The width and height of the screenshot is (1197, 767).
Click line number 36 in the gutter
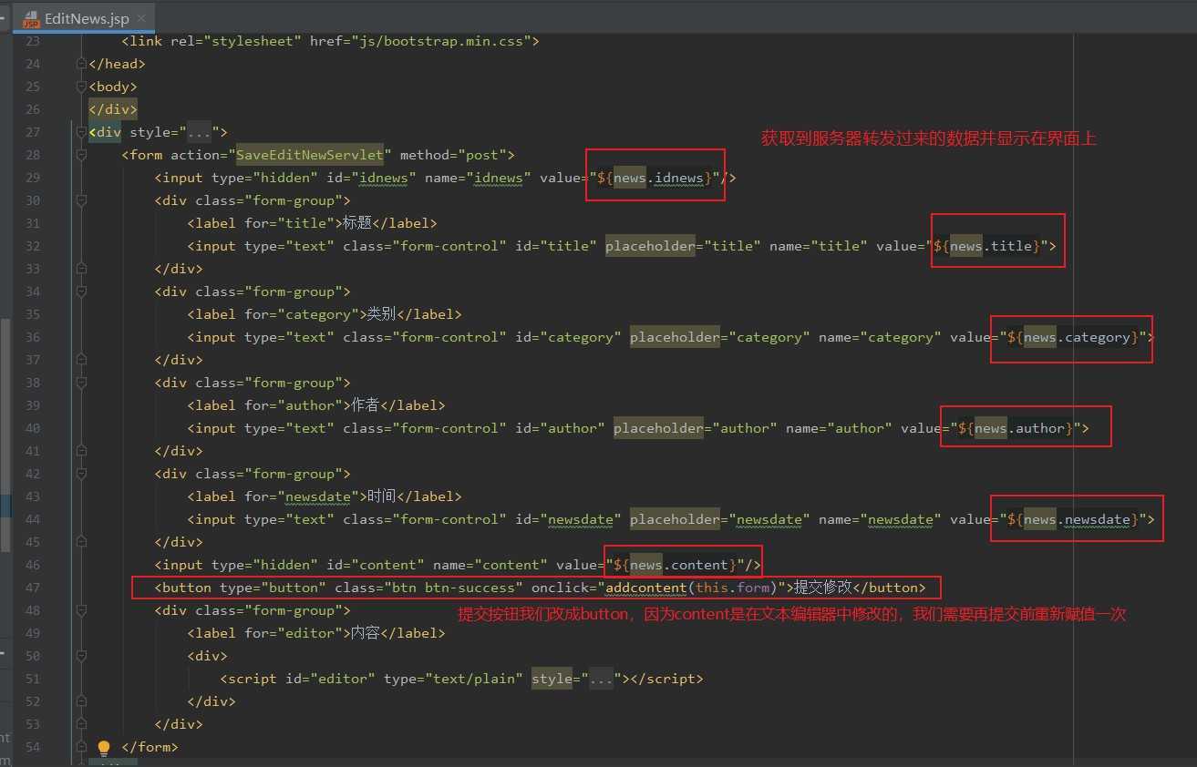(32, 337)
